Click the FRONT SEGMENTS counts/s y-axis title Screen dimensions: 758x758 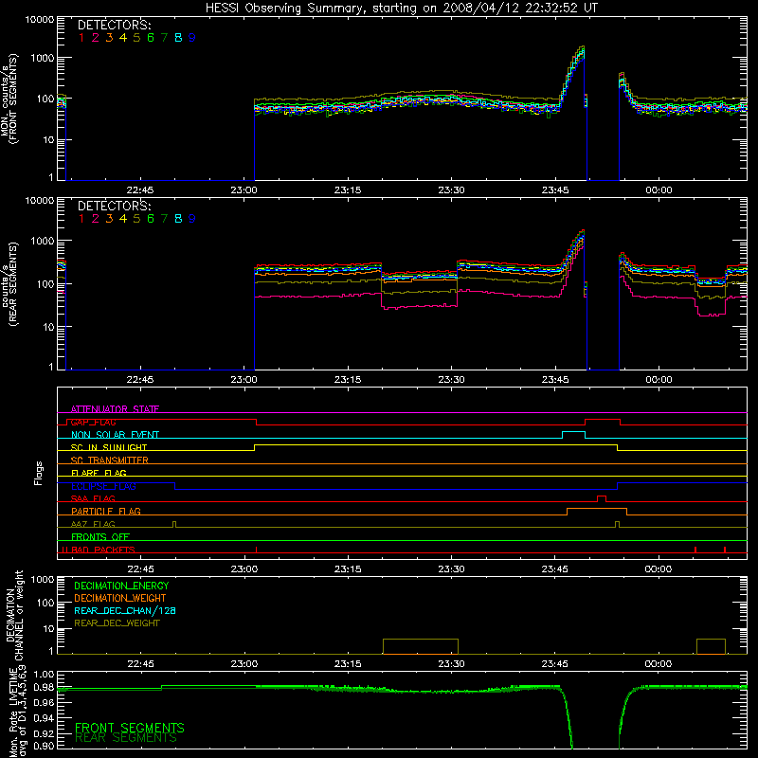coord(9,99)
